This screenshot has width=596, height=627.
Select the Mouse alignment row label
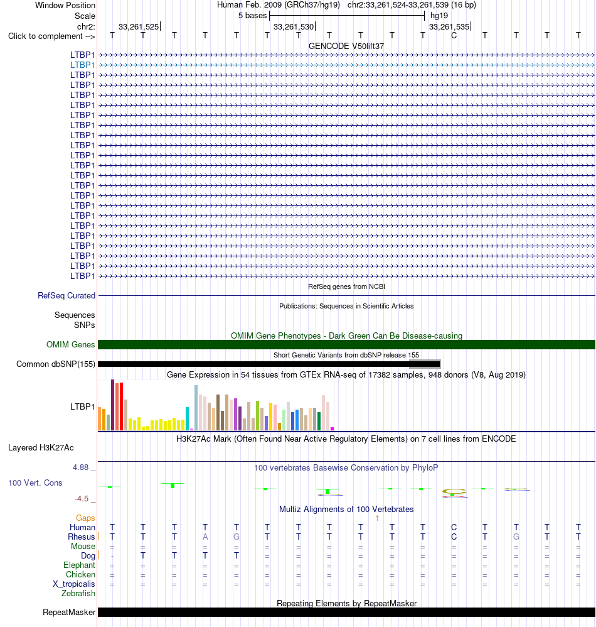pos(83,546)
